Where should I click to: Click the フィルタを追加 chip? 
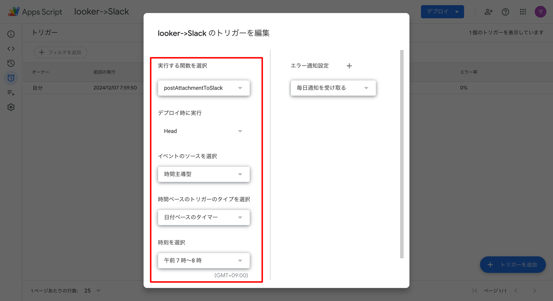tap(60, 52)
